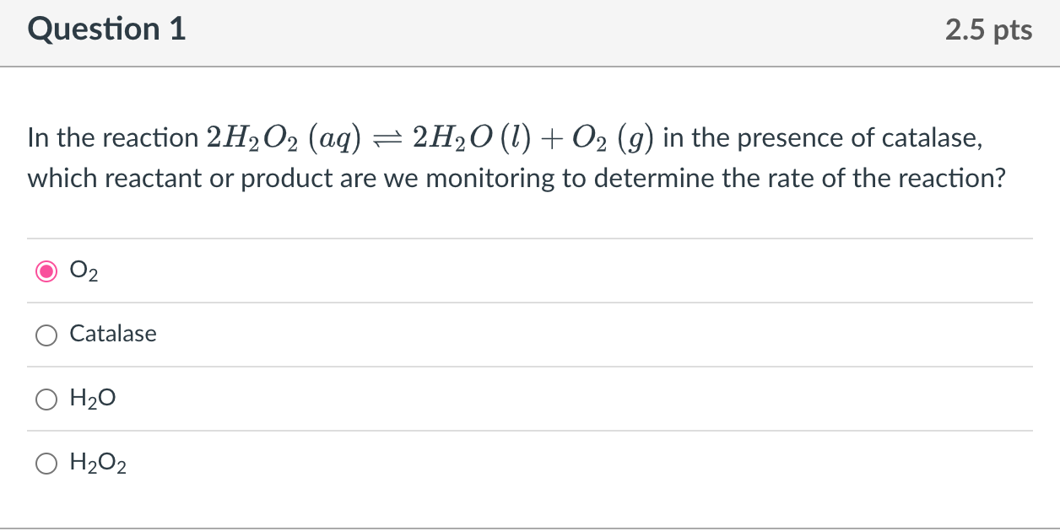Choose the Catalase answer option
This screenshot has width=1060, height=531.
(46, 335)
